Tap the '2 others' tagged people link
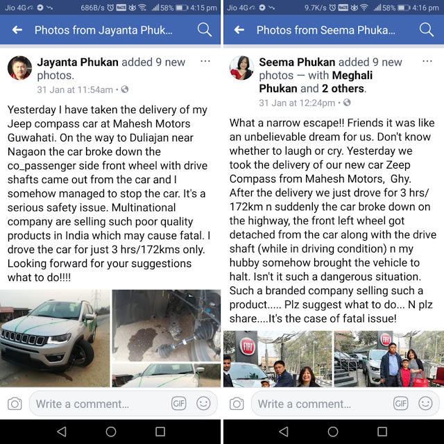Image resolution: width=444 pixels, height=444 pixels. pos(343,89)
